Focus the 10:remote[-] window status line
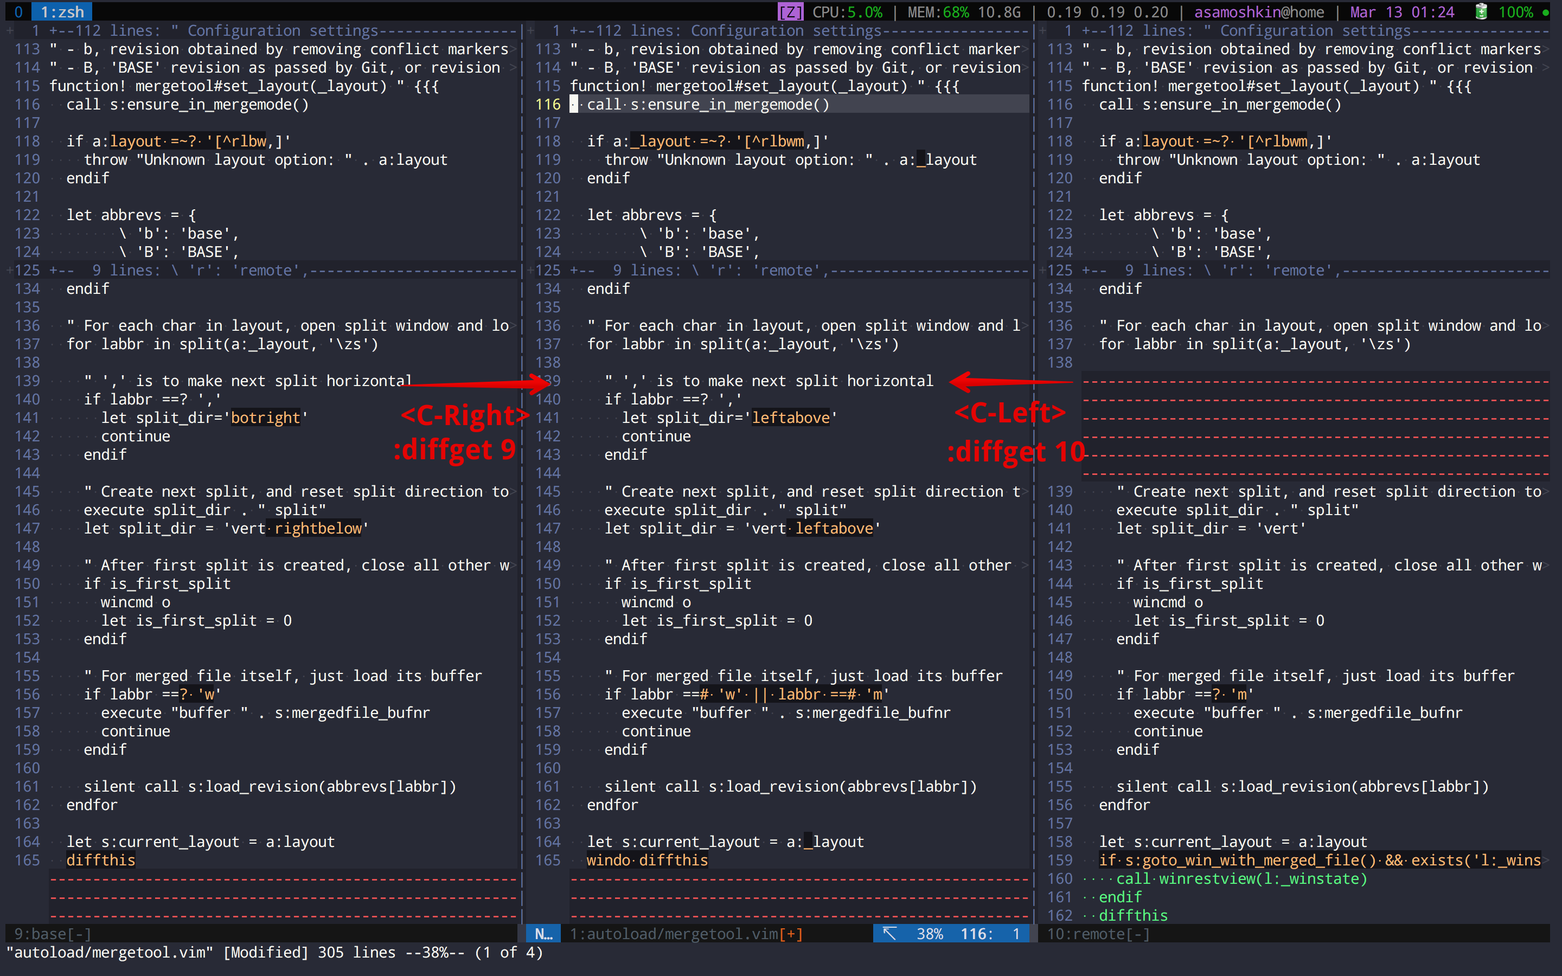 [1098, 933]
